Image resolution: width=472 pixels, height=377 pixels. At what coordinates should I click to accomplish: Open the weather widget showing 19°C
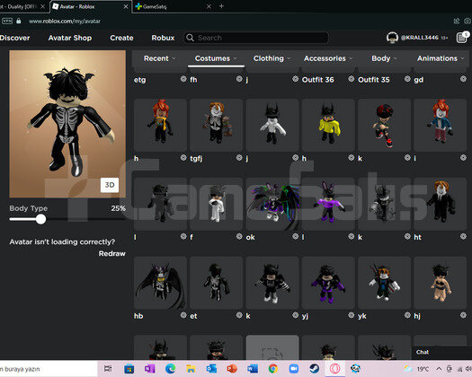[x=417, y=369]
